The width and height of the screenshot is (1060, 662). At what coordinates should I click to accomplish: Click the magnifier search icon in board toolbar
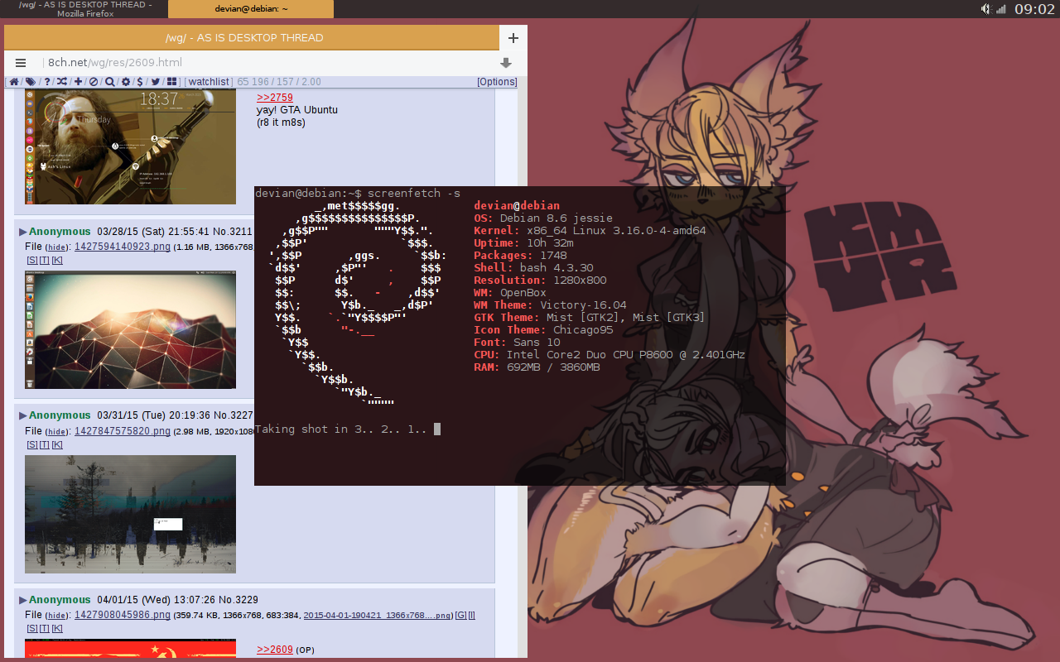coord(109,82)
